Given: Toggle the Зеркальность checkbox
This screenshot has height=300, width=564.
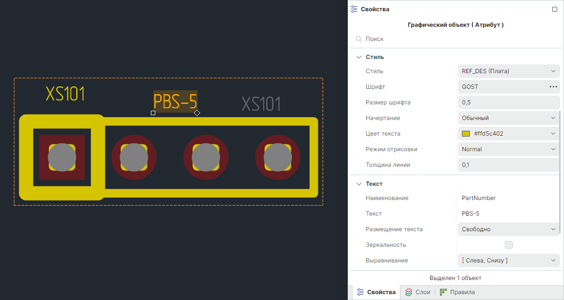Looking at the screenshot, I should 509,245.
